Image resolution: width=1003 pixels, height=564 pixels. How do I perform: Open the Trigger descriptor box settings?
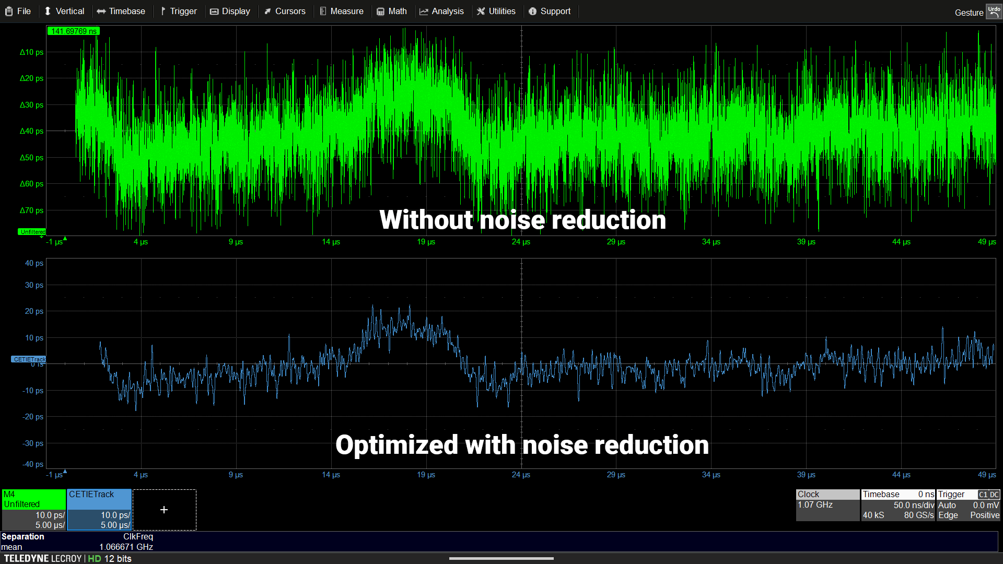click(968, 504)
